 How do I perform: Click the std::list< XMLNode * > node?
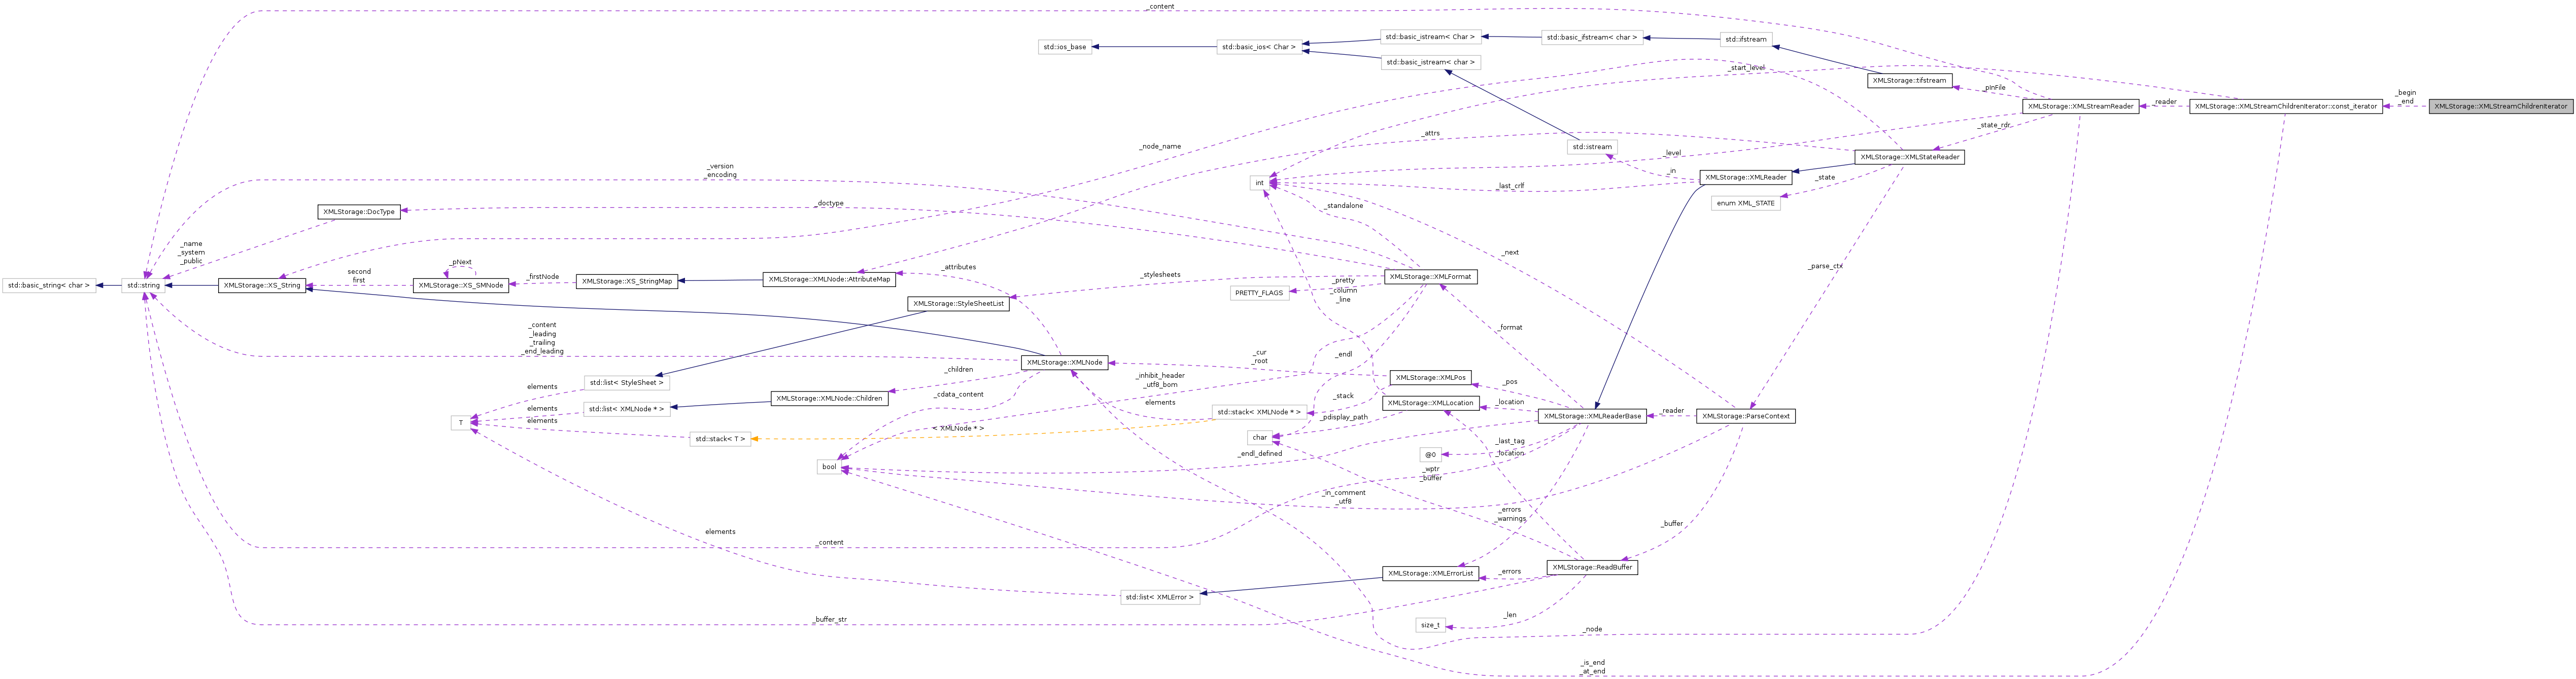point(626,409)
